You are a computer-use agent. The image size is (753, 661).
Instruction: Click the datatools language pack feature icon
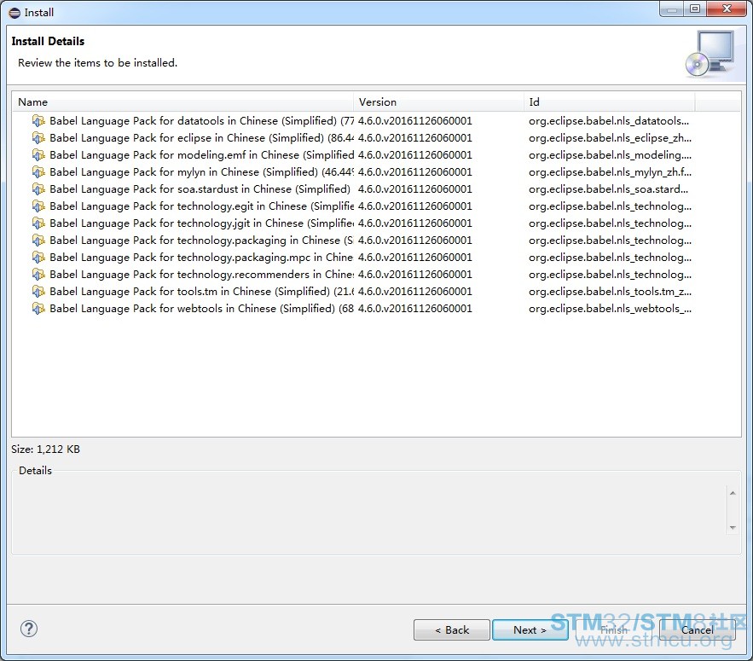(x=38, y=121)
